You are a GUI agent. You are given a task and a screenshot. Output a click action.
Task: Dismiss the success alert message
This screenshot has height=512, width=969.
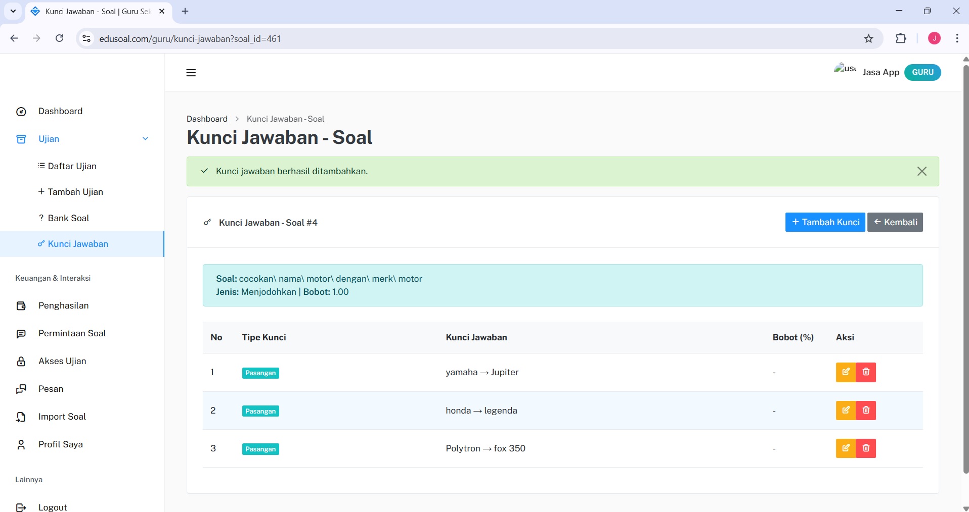(921, 171)
